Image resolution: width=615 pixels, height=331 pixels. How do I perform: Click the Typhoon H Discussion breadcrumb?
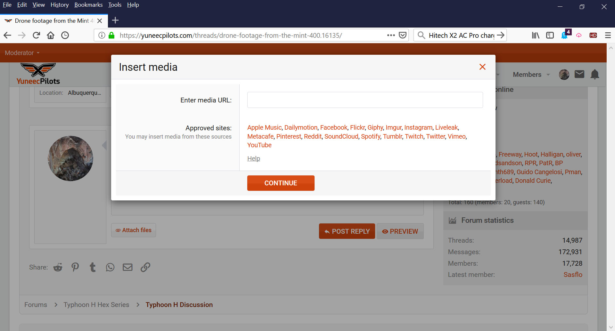tap(179, 305)
